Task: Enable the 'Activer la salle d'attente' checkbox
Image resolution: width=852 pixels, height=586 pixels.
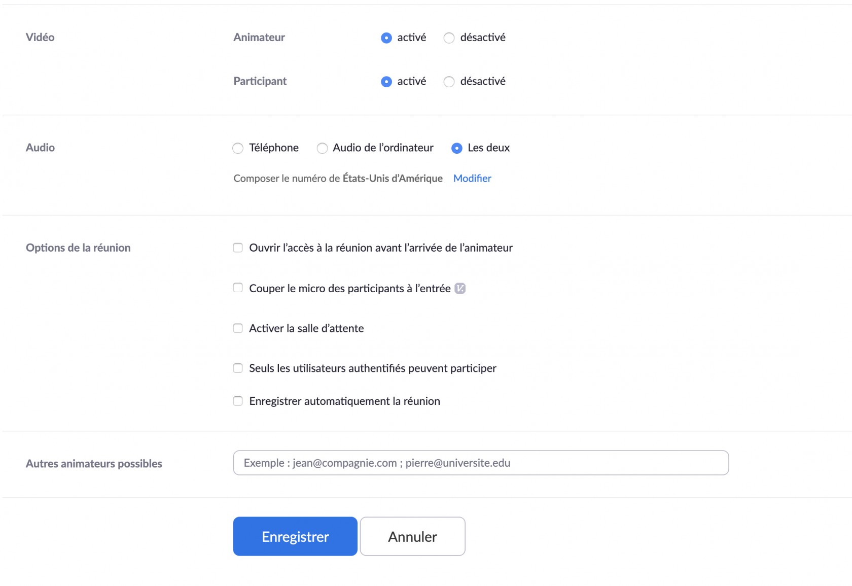Action: [238, 328]
